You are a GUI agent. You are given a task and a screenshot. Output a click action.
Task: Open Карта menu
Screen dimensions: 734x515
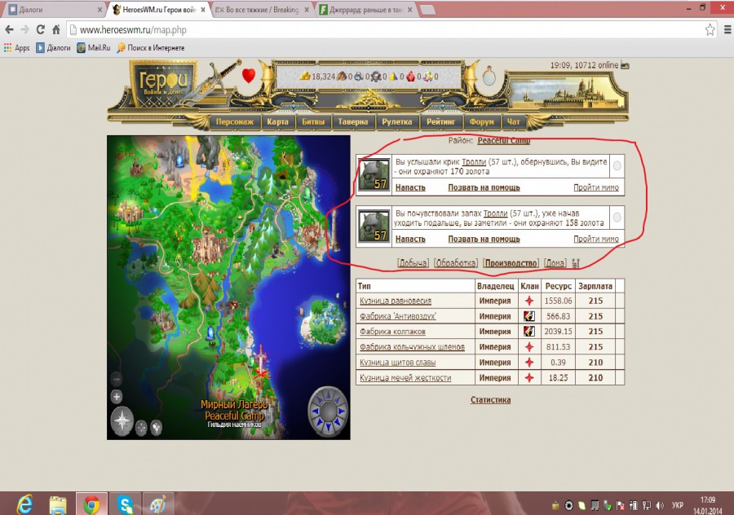click(277, 121)
